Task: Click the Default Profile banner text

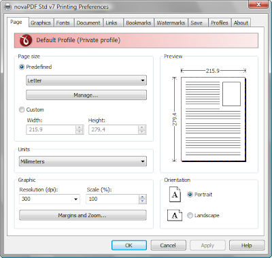Action: click(78, 40)
